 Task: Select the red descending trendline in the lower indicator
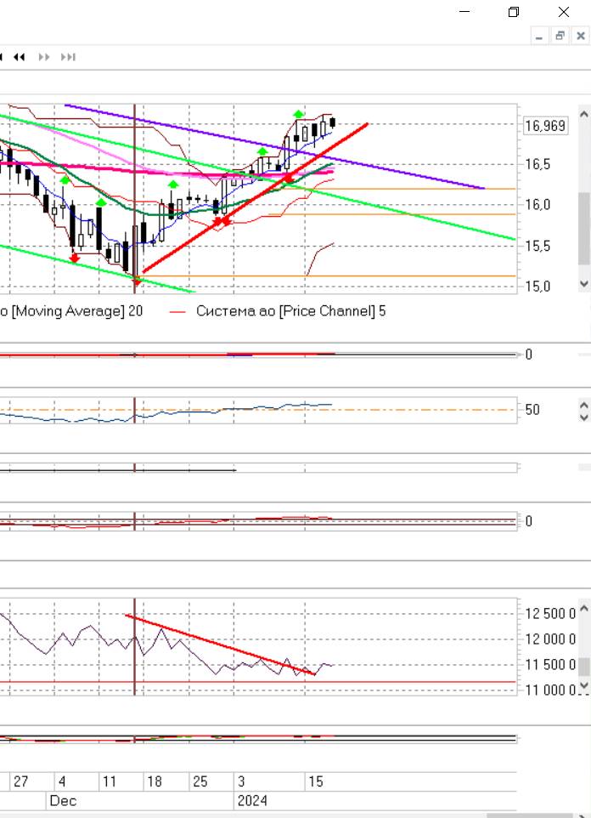click(221, 645)
